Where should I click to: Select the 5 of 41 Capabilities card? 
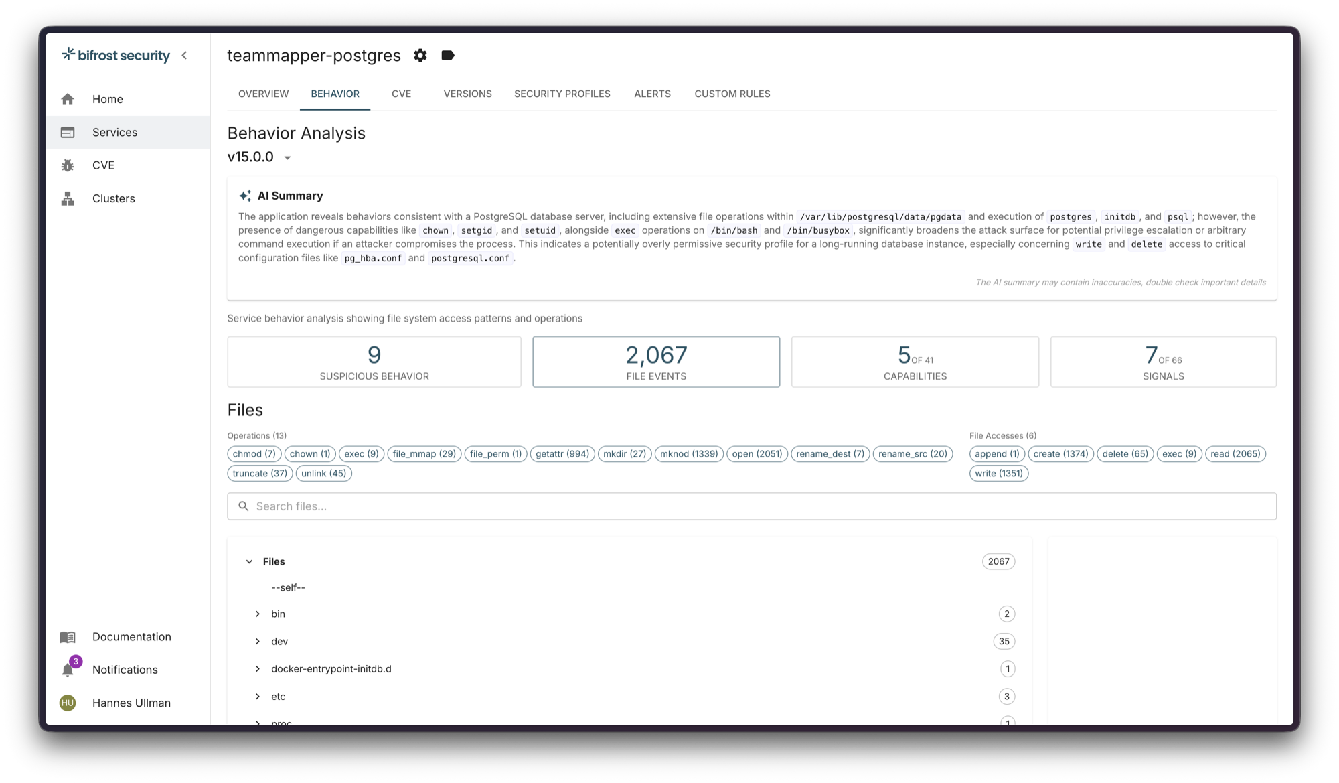[915, 362]
